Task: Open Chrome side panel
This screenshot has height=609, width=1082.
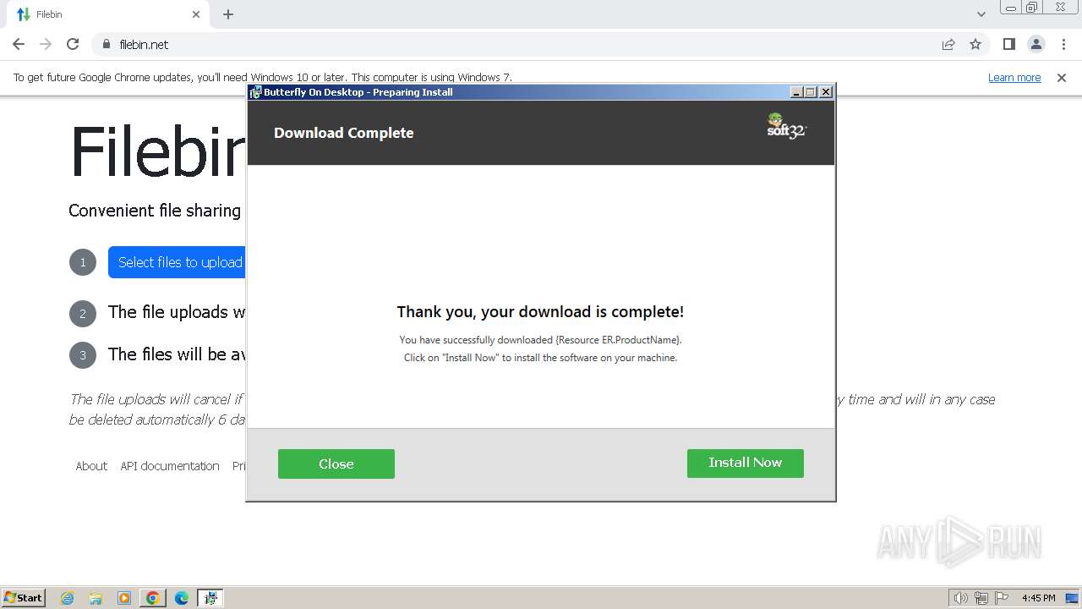Action: click(1009, 44)
